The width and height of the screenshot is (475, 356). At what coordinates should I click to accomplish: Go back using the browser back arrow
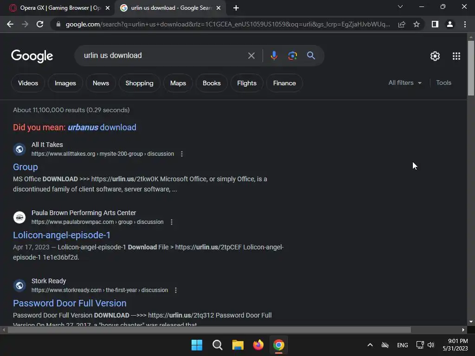10,24
